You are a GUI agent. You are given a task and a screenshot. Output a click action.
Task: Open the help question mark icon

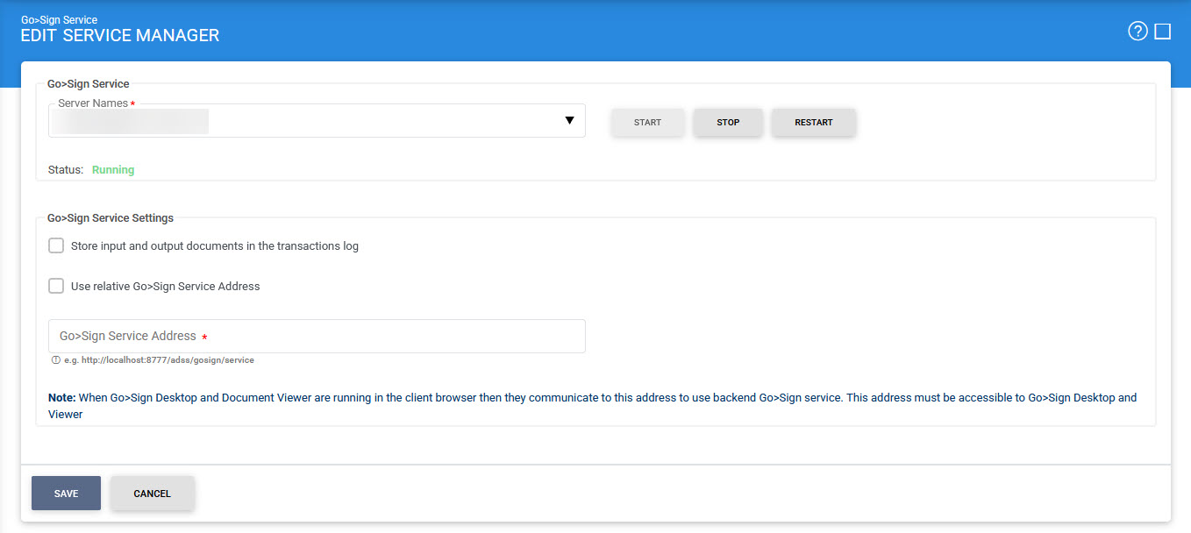click(x=1138, y=32)
